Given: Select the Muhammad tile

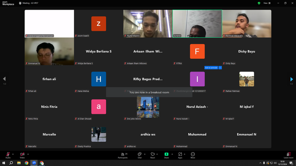Looking at the screenshot, I should click(197, 134).
